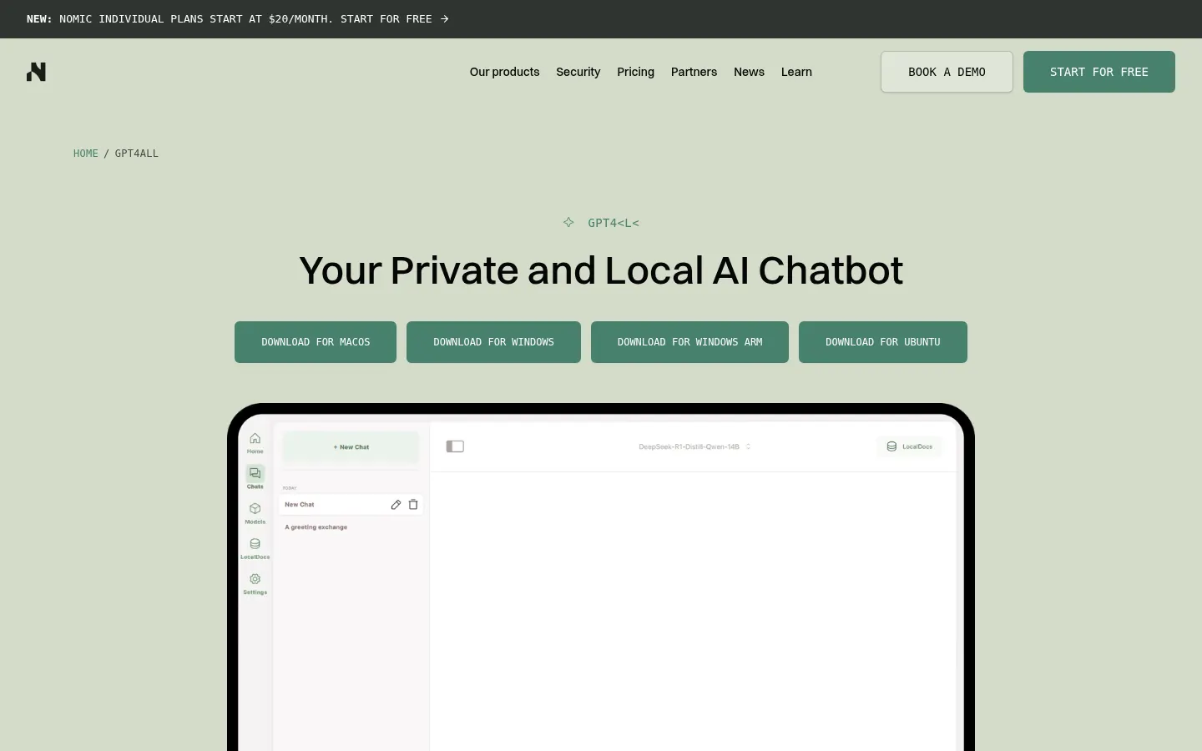Open the Learn menu item
The height and width of the screenshot is (751, 1202).
pyautogui.click(x=796, y=72)
